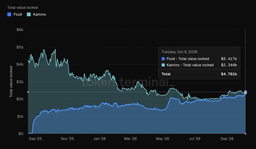The height and width of the screenshot is (149, 256).
Task: Click the $3b y-axis label
Action: pos(20,82)
